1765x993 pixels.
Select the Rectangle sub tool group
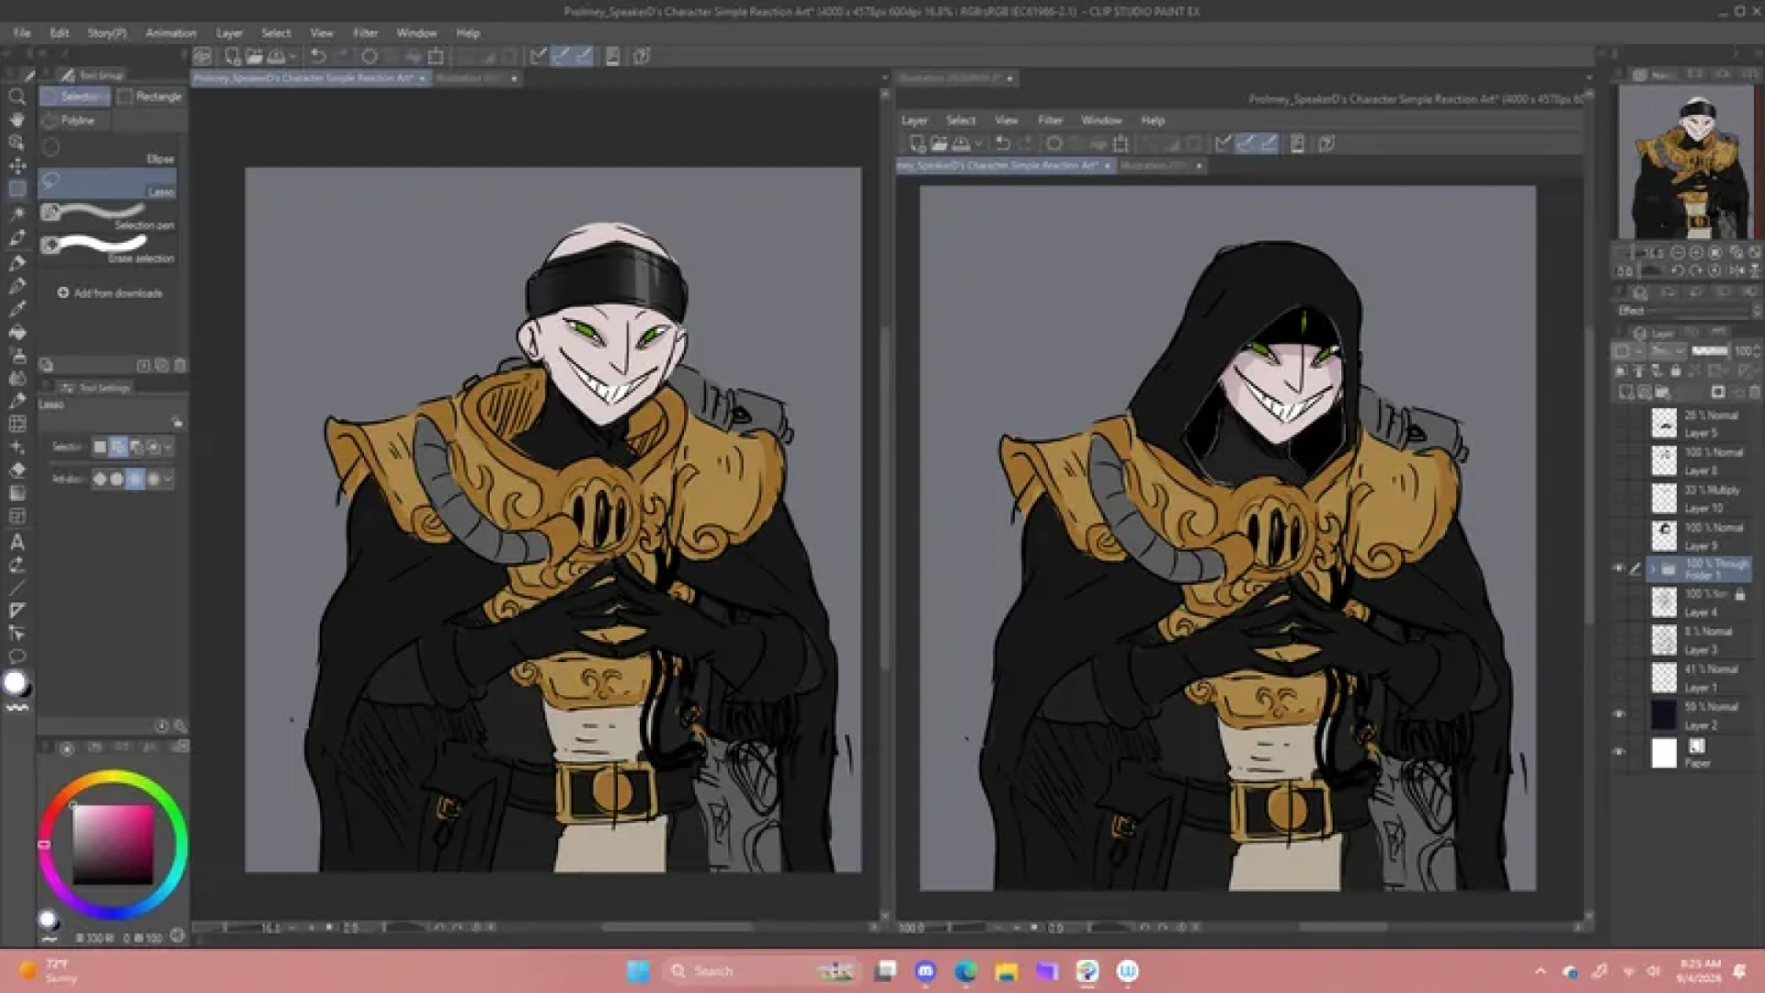[151, 97]
